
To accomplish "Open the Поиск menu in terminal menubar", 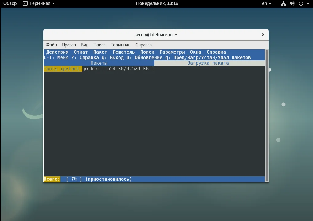I will click(100, 45).
